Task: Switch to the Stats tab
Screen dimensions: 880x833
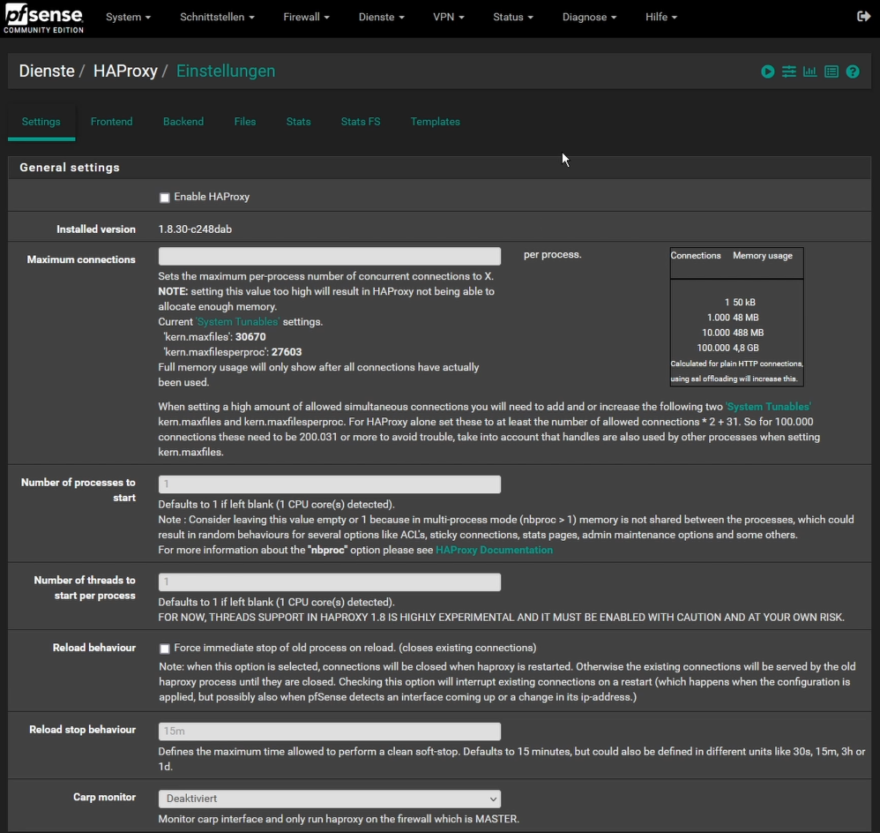Action: [x=299, y=121]
